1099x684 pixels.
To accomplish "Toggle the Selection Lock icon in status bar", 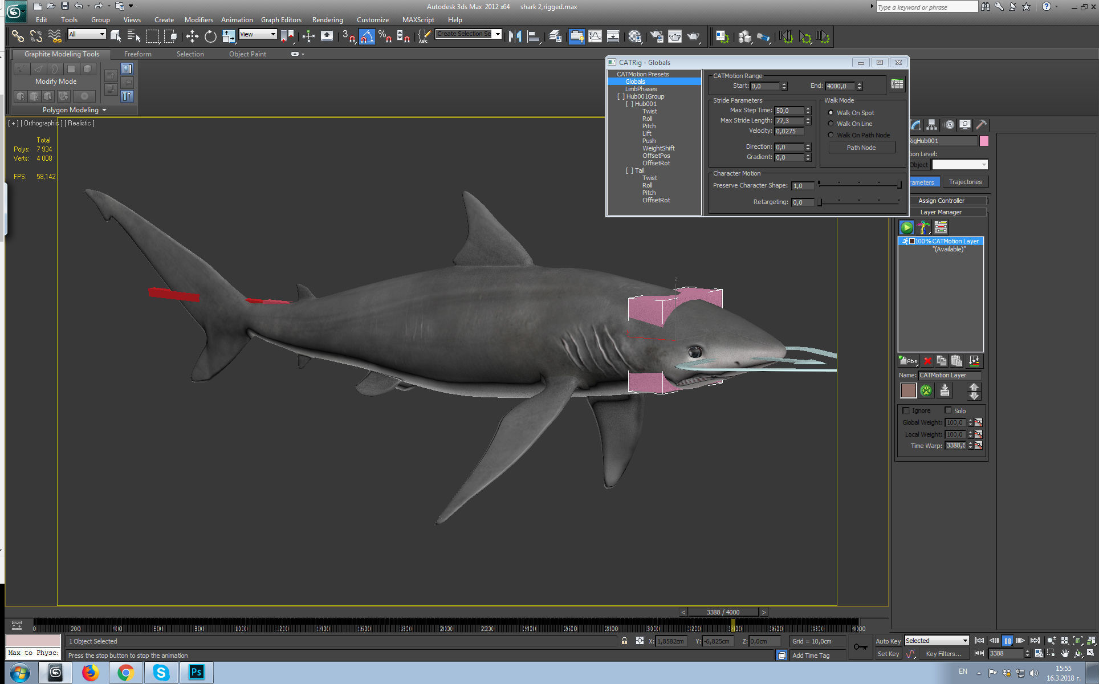I will [x=624, y=641].
